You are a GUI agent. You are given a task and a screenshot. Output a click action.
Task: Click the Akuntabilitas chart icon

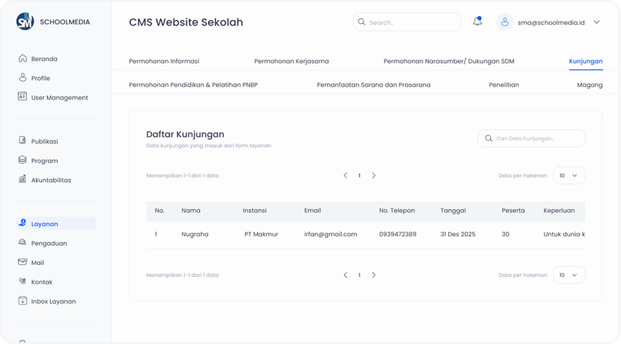(x=23, y=179)
